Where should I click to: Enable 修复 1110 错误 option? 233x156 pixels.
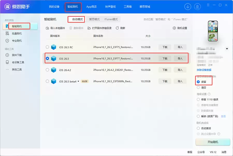(198, 100)
